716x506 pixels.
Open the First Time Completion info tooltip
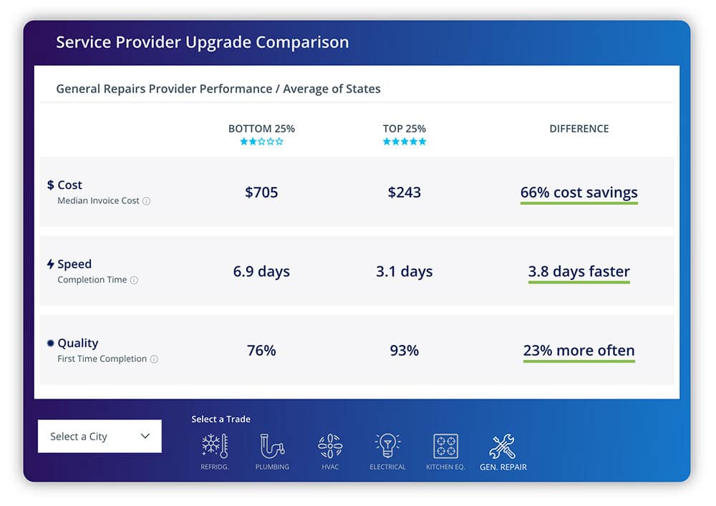[155, 359]
